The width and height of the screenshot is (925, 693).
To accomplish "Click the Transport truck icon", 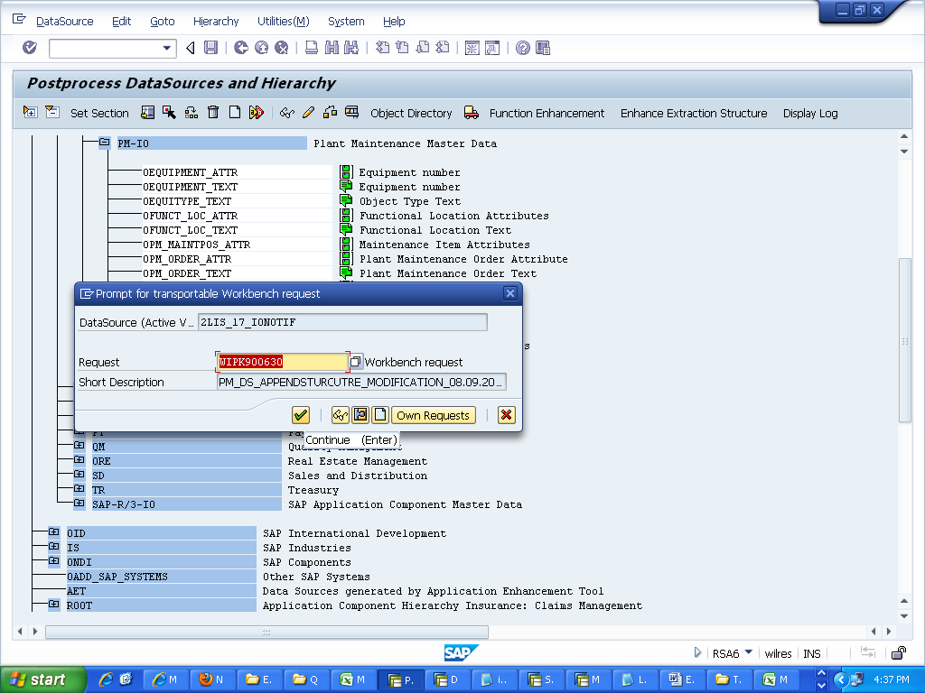I will tap(472, 112).
